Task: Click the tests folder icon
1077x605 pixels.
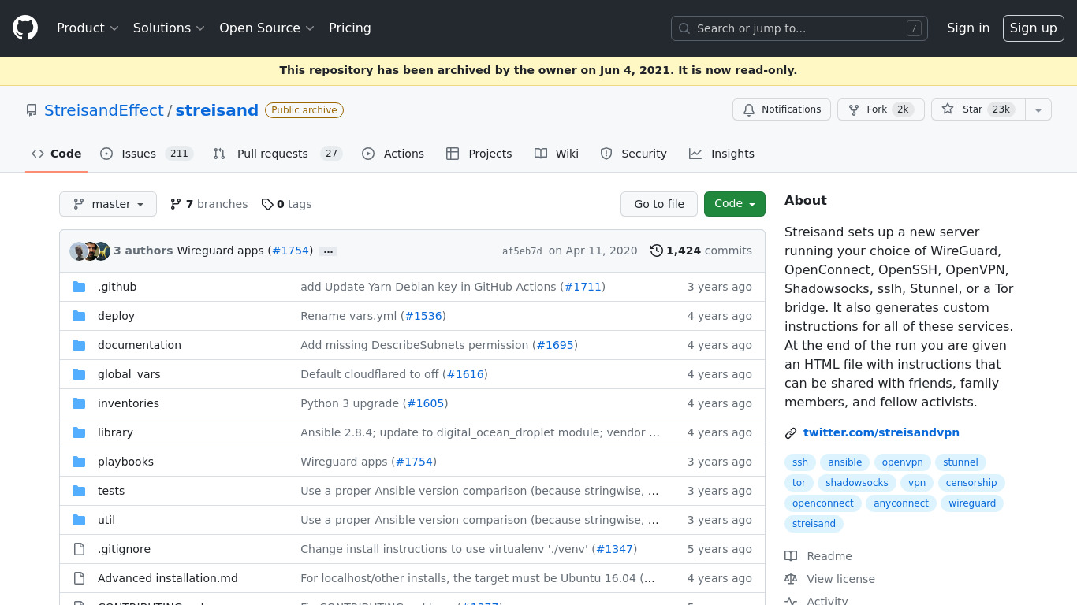Action: (79, 491)
